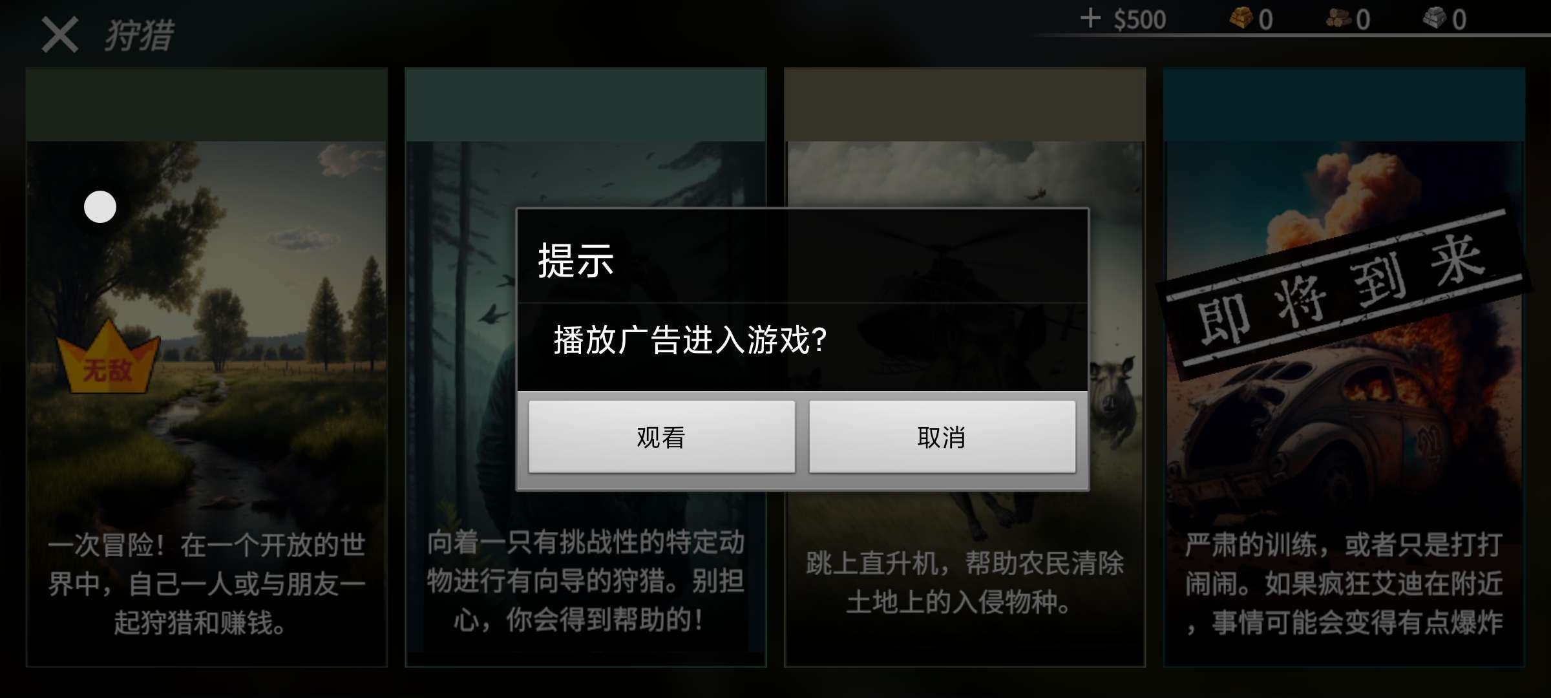Select the exploding car training card
Viewport: 1551px width, 698px height.
(1344, 367)
